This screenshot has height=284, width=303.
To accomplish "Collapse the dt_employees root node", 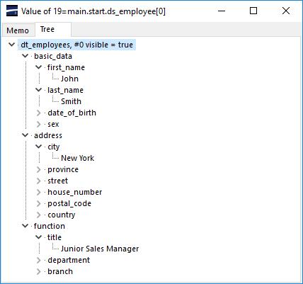I will pos(11,45).
